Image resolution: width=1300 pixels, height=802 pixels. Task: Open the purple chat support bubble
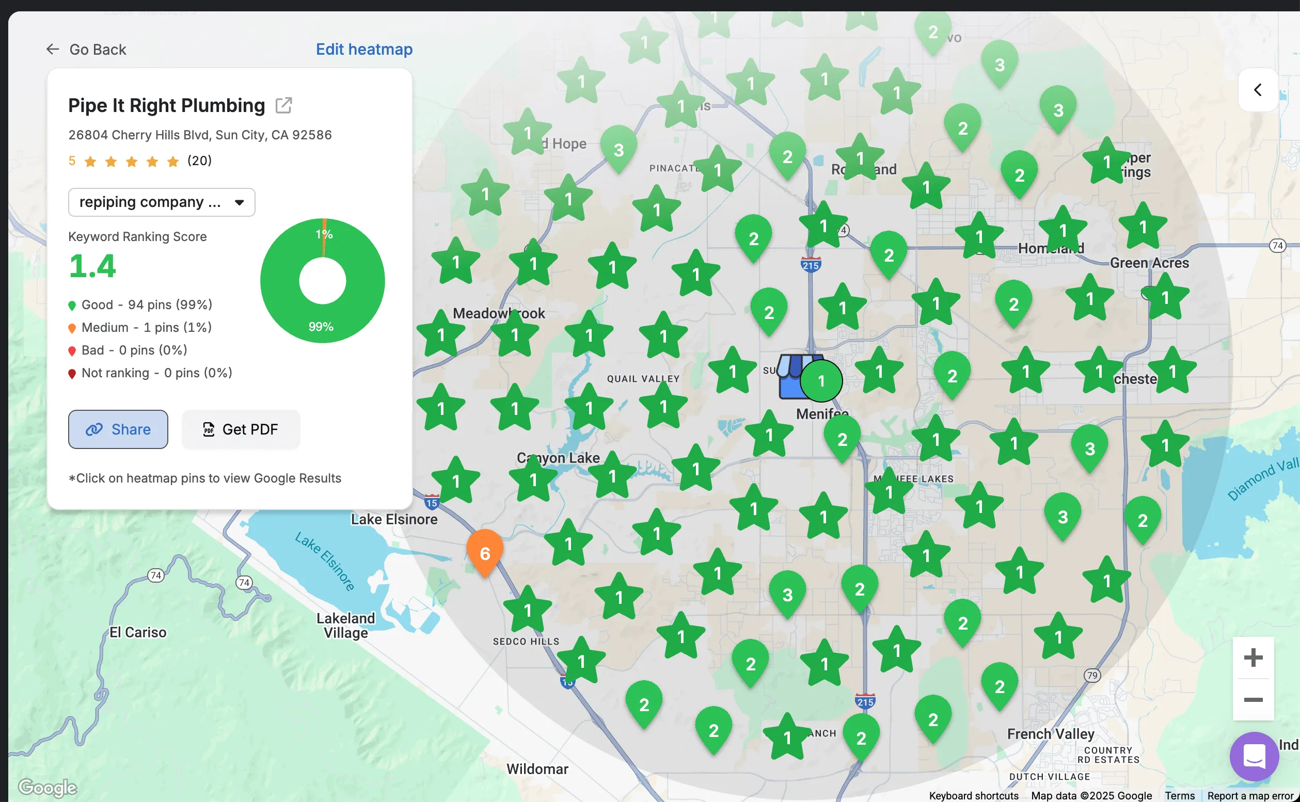[x=1254, y=756]
